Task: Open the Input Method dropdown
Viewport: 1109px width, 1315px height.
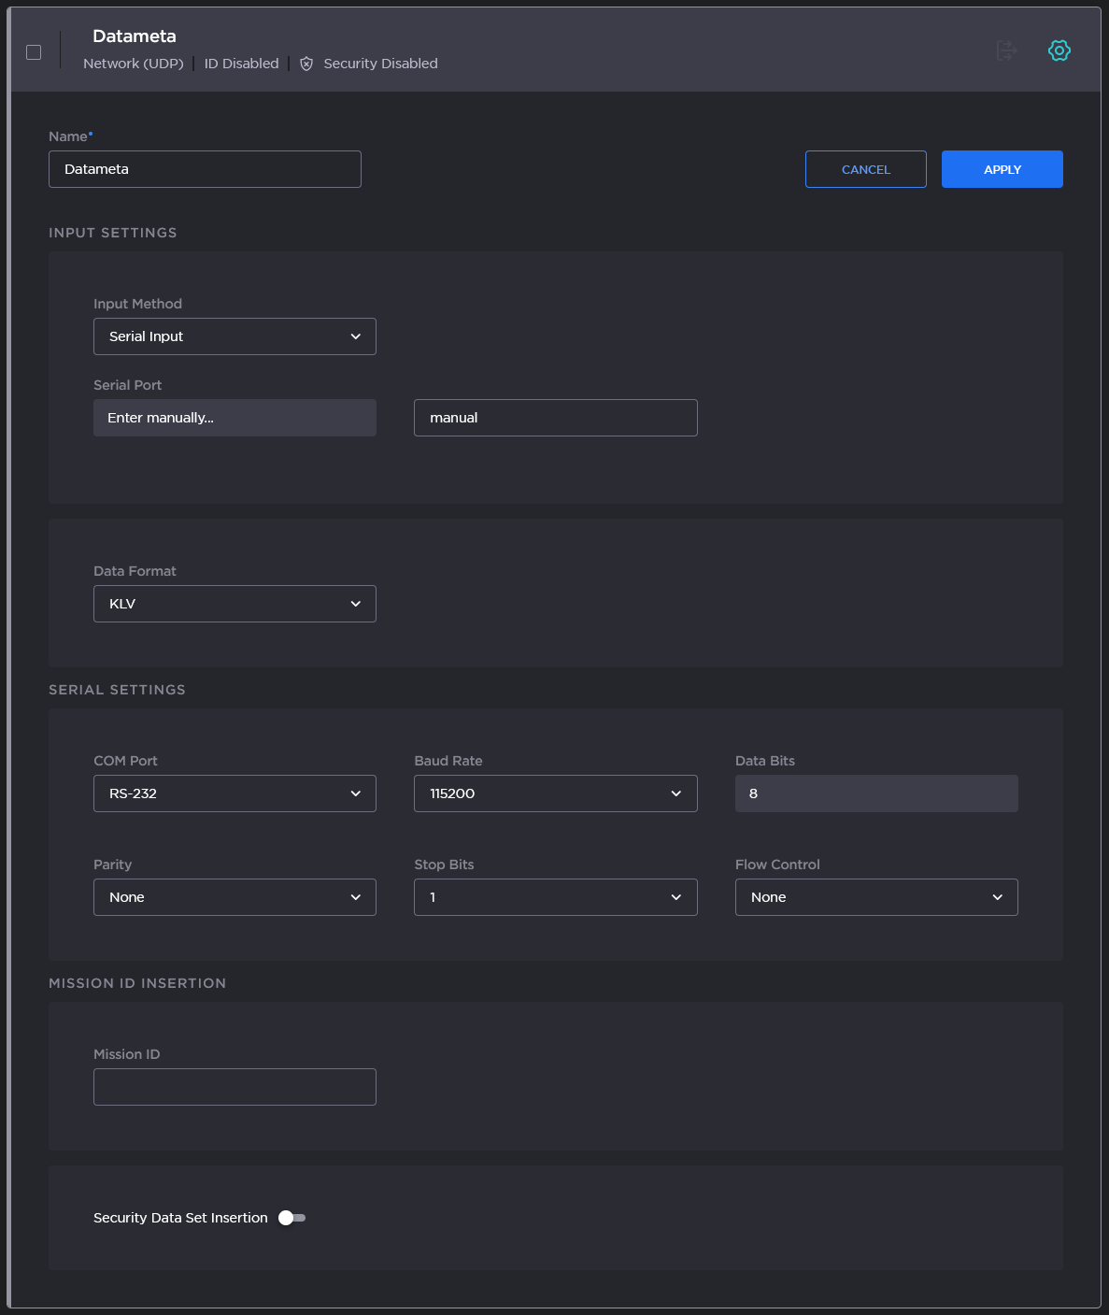Action: tap(235, 336)
